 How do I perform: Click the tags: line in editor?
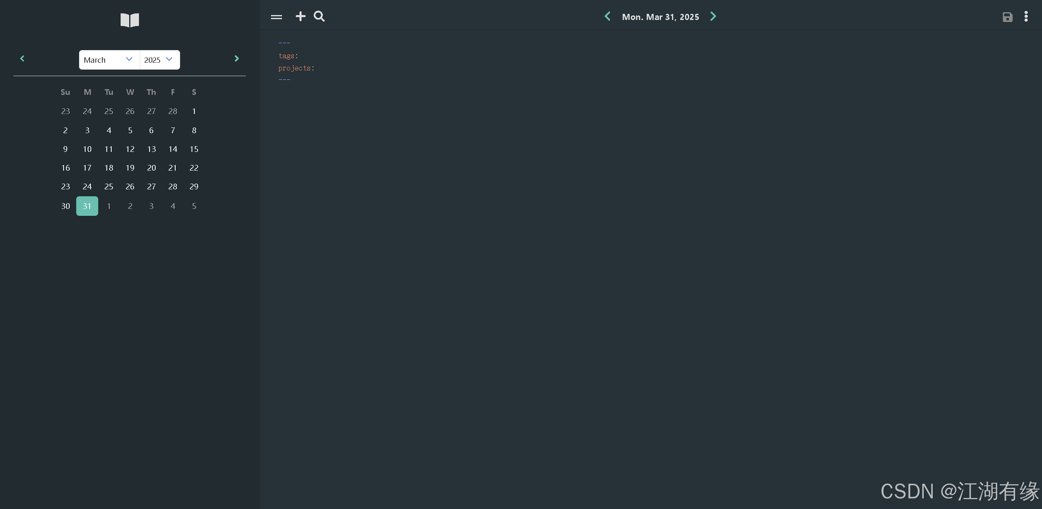click(288, 56)
